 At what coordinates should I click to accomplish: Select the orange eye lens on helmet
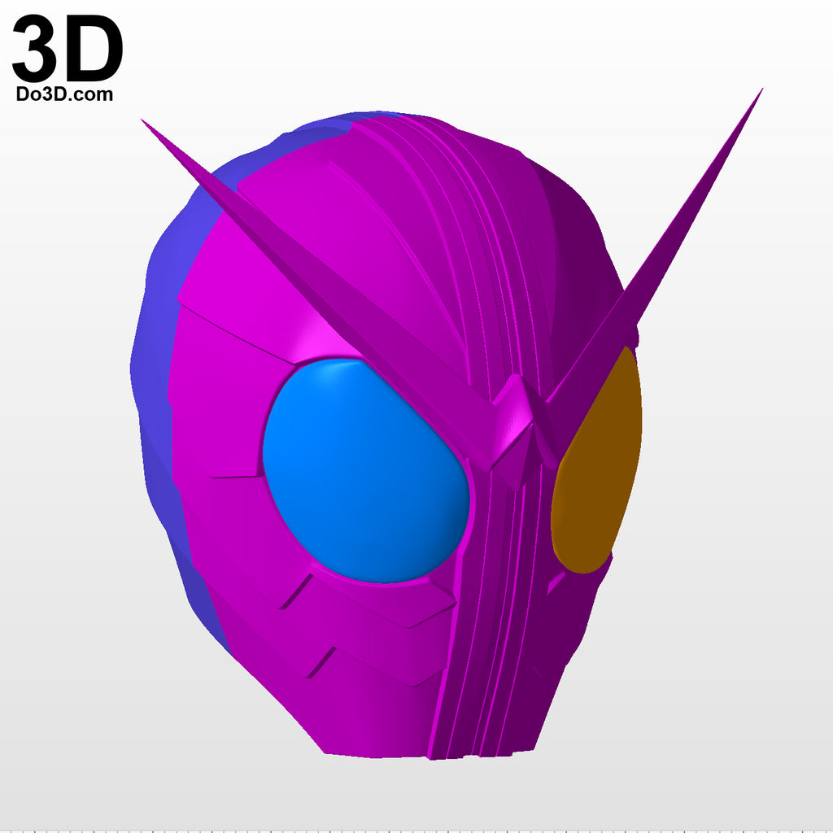[596, 461]
